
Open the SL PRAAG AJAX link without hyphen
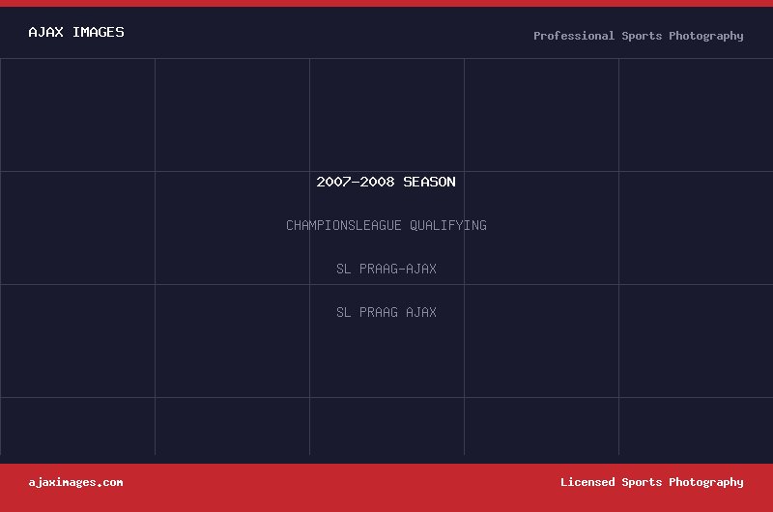[x=386, y=312]
